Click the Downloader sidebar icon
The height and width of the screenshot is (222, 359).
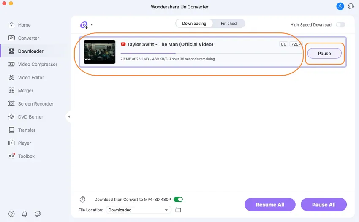point(11,51)
